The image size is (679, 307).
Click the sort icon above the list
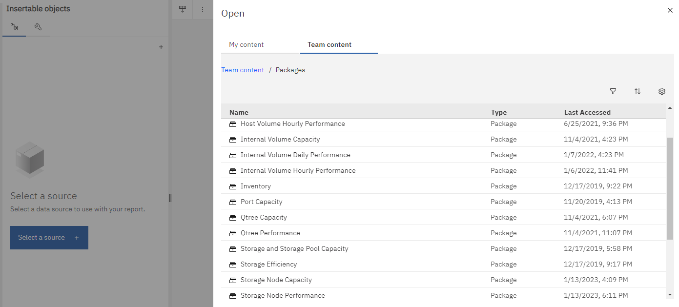point(638,91)
